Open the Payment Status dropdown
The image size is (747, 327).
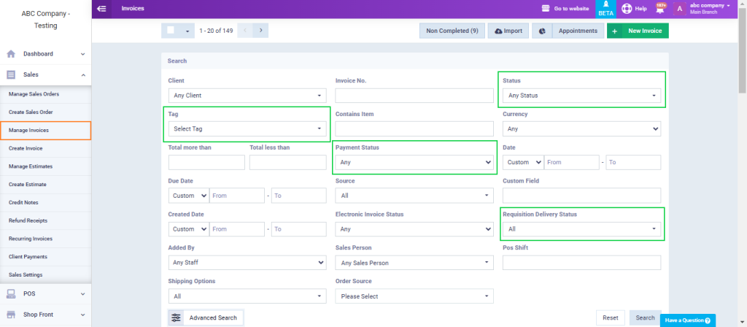(414, 162)
